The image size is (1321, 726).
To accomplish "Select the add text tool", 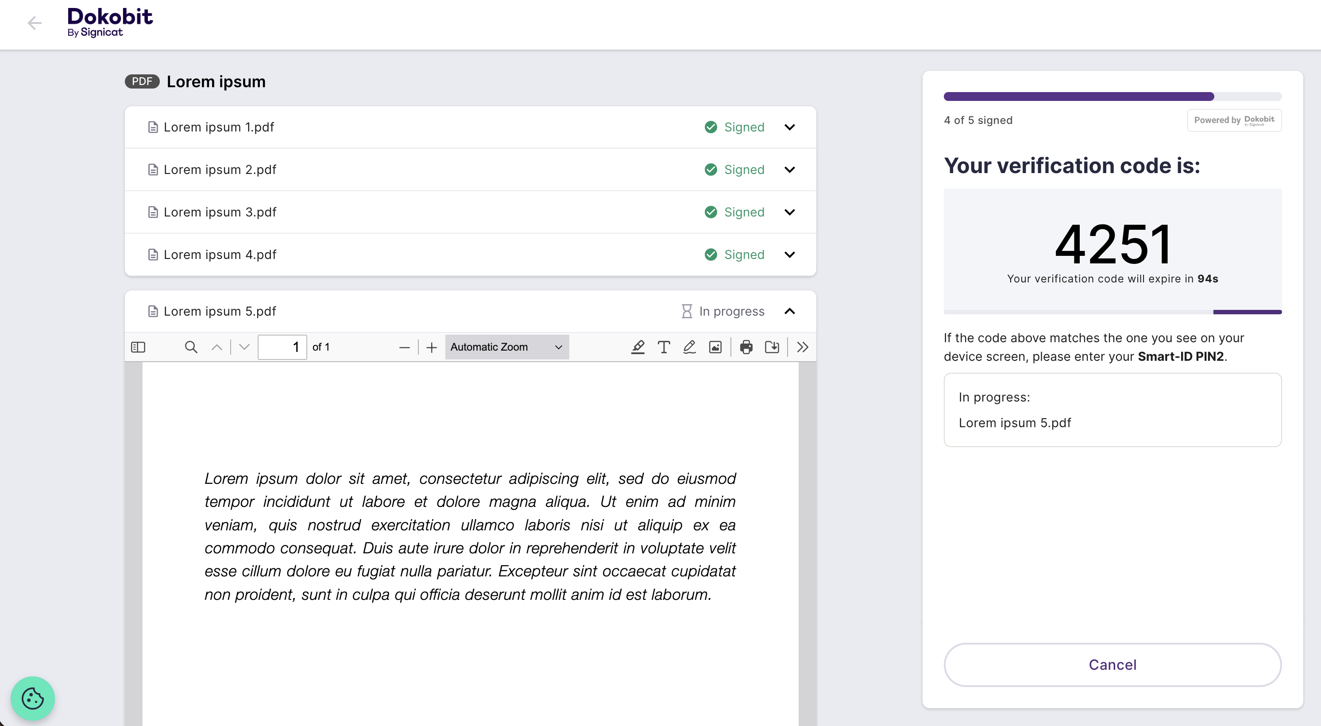I will pyautogui.click(x=664, y=347).
